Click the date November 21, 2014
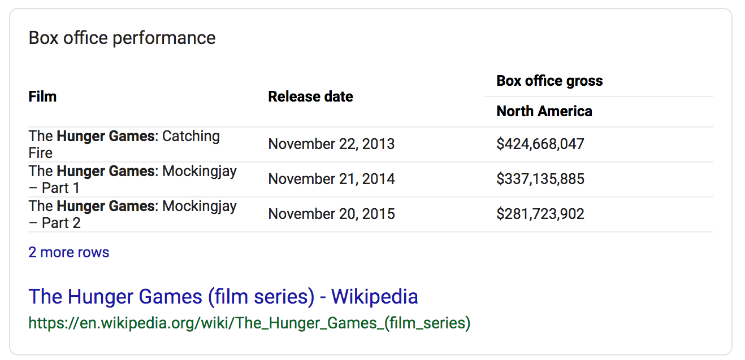745x360 pixels. 331,179
